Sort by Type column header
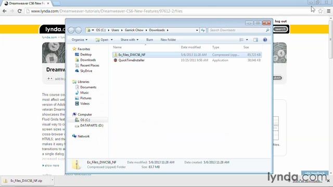333x187 pixels. (215, 47)
